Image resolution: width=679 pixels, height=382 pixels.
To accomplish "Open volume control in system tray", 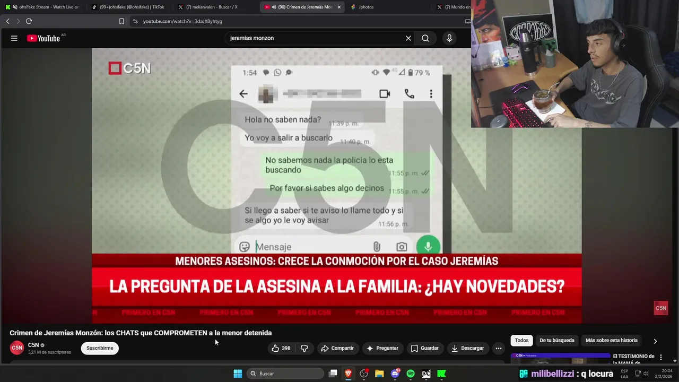I will (646, 374).
